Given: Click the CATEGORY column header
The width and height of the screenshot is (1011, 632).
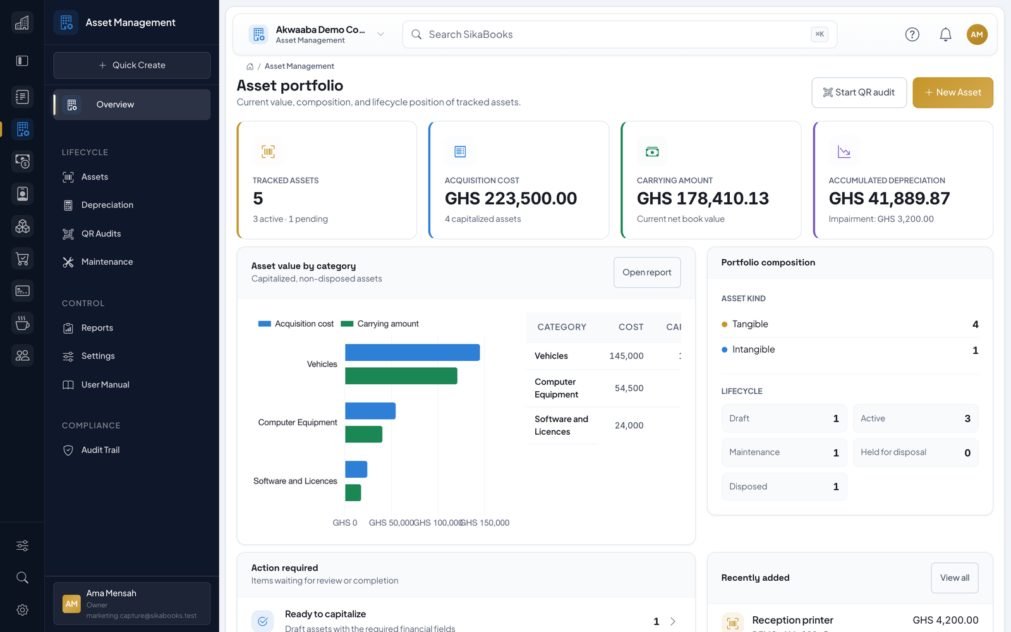Looking at the screenshot, I should [562, 327].
